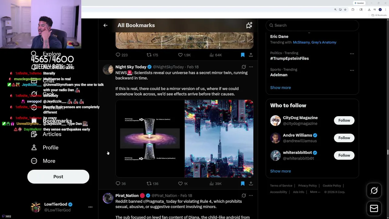Follow whiterabbitbot
The height and width of the screenshot is (219, 389).
344,155
